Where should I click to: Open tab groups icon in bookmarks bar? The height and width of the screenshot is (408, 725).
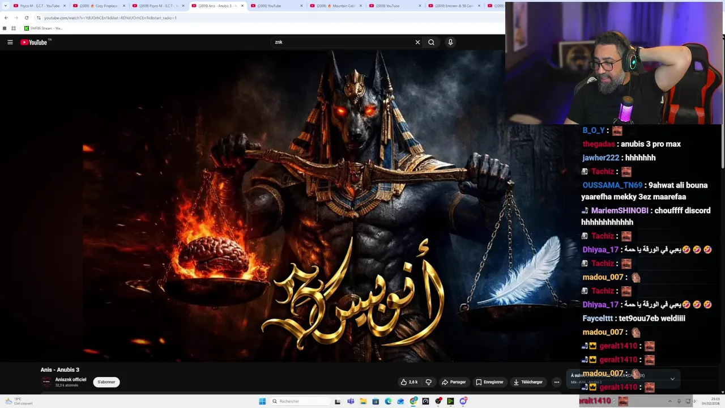click(5, 28)
